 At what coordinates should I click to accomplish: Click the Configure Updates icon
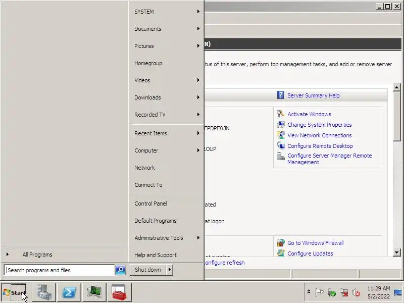click(280, 253)
